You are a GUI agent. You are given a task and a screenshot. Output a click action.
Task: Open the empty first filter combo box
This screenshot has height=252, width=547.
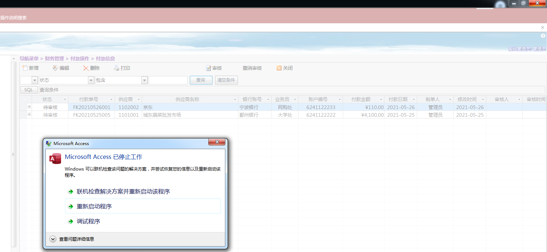[x=35, y=80]
